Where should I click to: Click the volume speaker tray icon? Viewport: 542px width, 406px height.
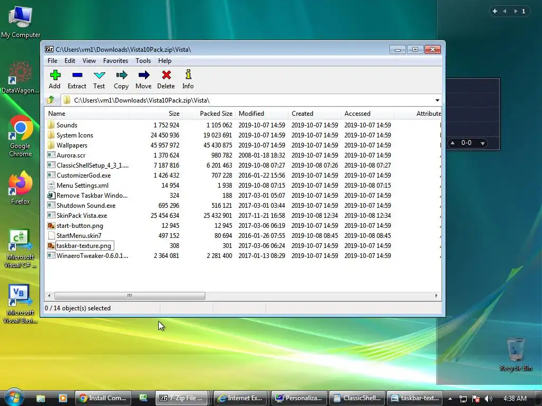pos(489,399)
